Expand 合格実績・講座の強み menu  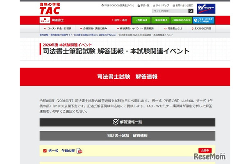click(93, 29)
